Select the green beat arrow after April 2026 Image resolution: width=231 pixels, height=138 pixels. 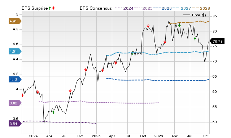(x=179, y=25)
